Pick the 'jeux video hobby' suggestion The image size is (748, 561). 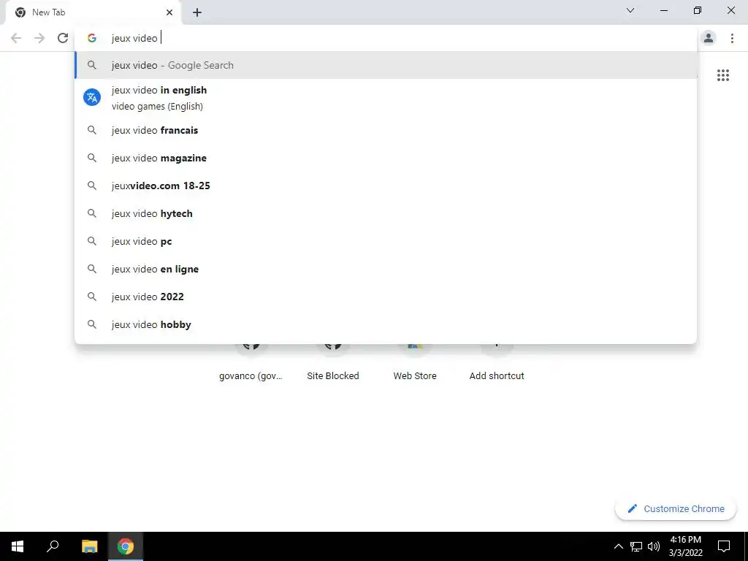(386, 324)
